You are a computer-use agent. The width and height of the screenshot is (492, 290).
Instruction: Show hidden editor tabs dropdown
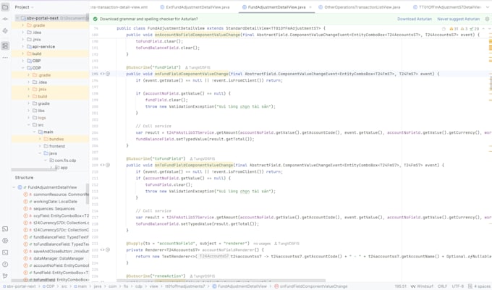(487, 7)
